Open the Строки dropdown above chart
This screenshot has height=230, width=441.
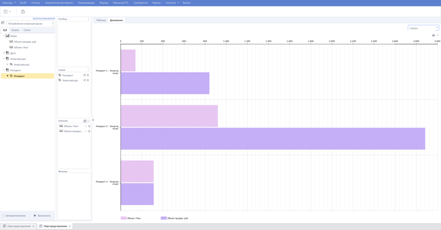pyautogui.click(x=423, y=28)
